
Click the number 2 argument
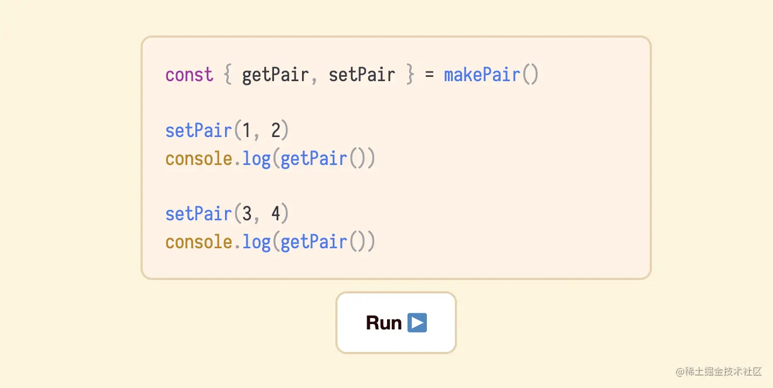pyautogui.click(x=276, y=131)
